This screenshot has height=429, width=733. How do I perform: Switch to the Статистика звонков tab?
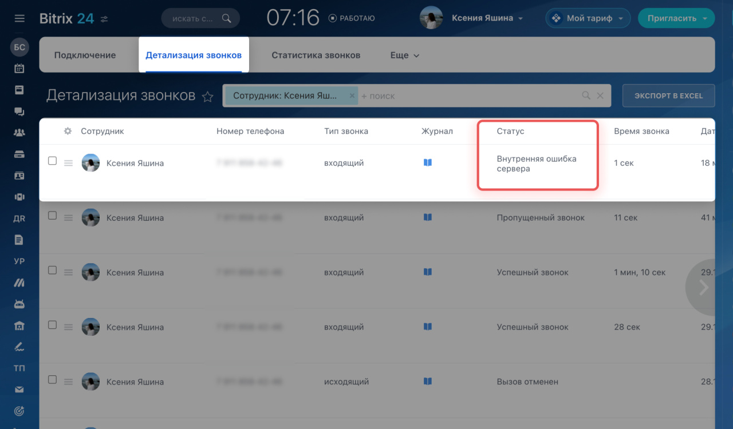point(316,55)
